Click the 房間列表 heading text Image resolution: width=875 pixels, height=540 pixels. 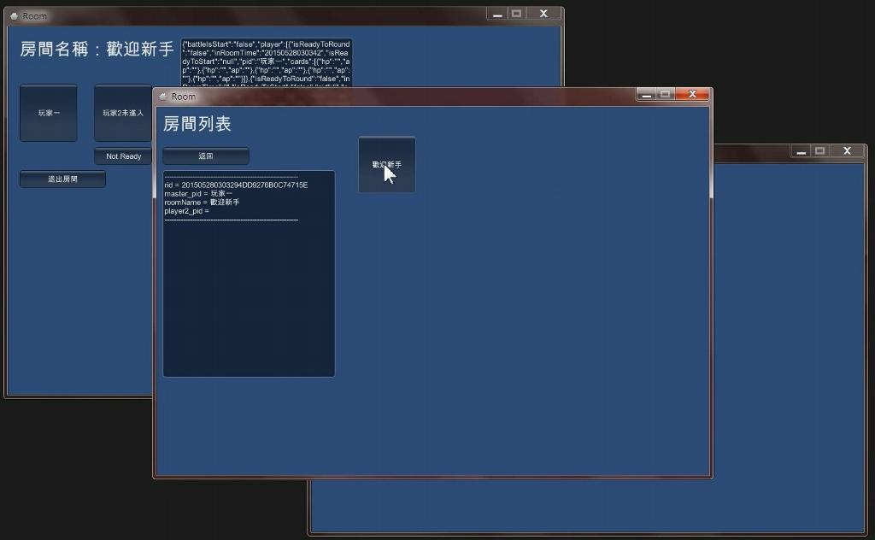click(197, 125)
